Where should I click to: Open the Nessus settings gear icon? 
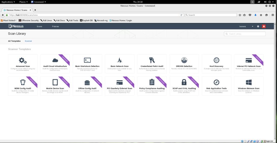[x=258, y=26]
